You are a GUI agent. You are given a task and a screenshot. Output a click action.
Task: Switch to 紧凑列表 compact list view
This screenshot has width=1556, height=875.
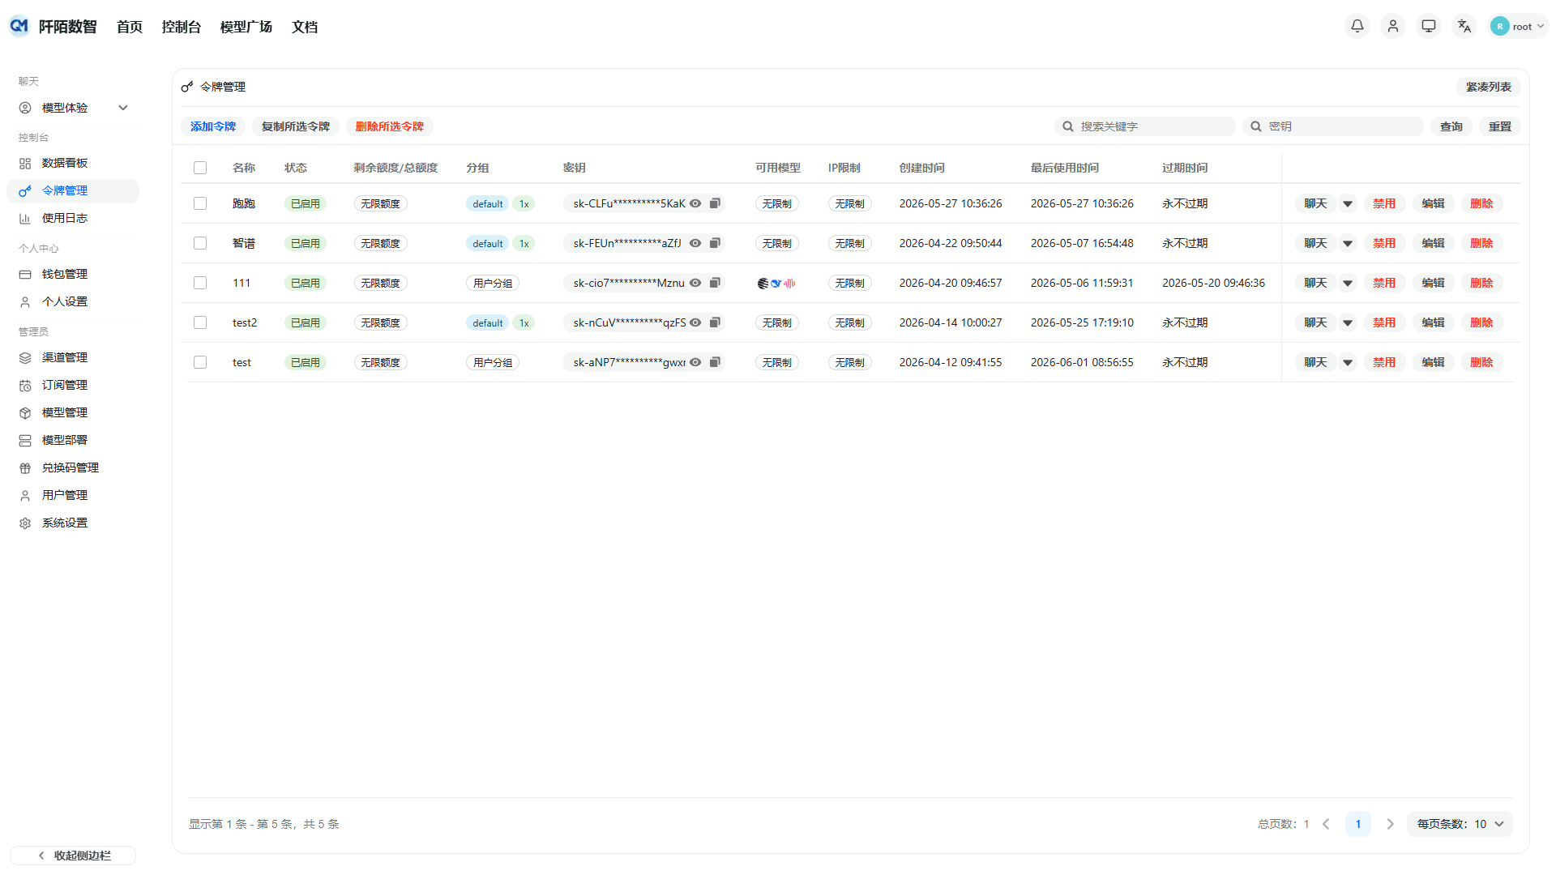click(x=1489, y=87)
